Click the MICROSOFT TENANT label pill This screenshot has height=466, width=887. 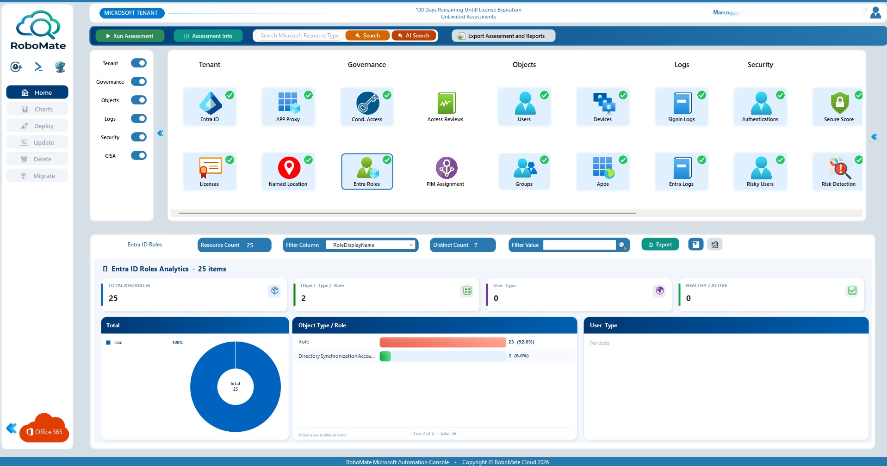coord(131,13)
